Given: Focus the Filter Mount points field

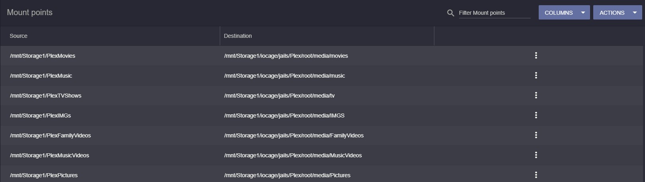Looking at the screenshot, I should [494, 13].
